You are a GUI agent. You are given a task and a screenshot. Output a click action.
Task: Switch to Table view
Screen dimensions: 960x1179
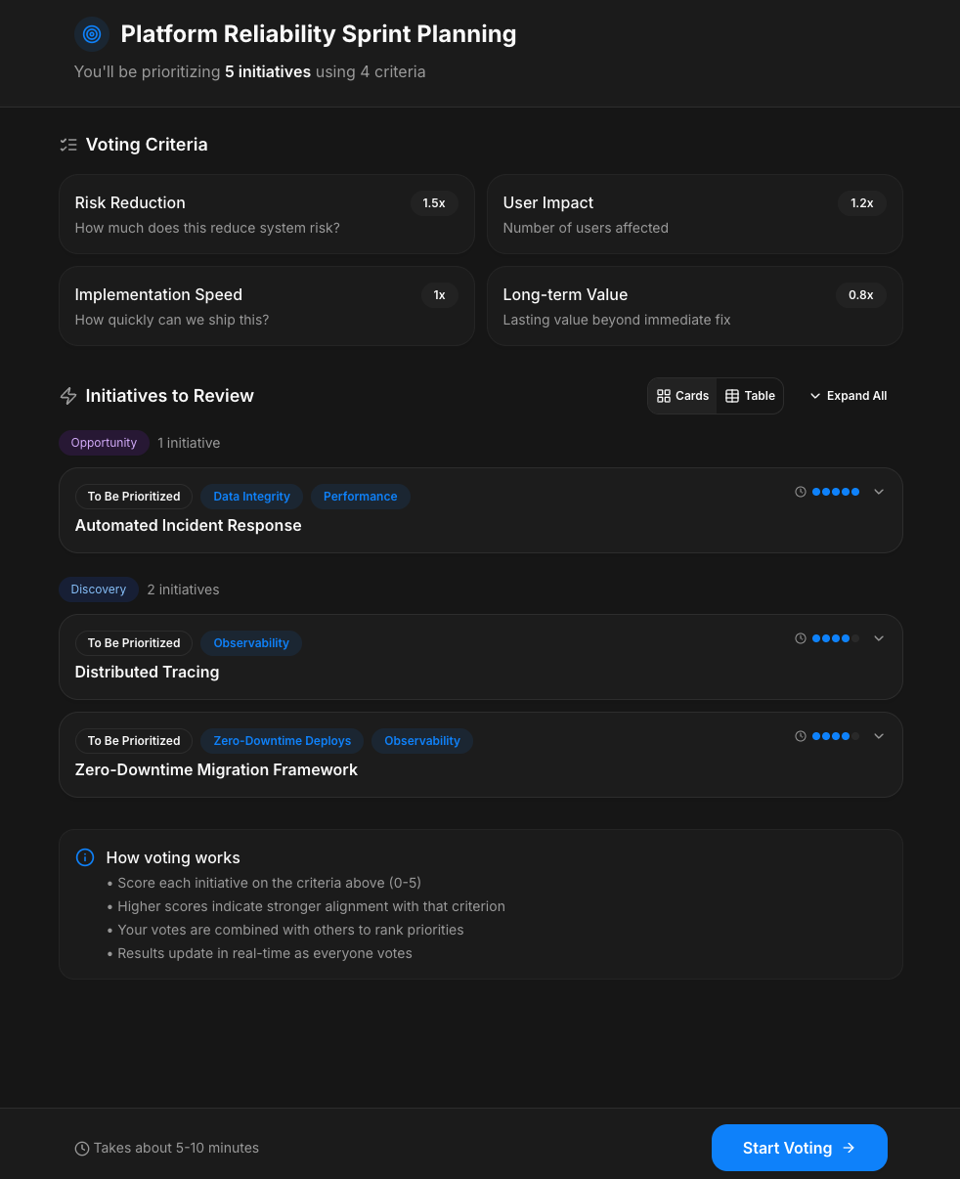click(x=750, y=396)
